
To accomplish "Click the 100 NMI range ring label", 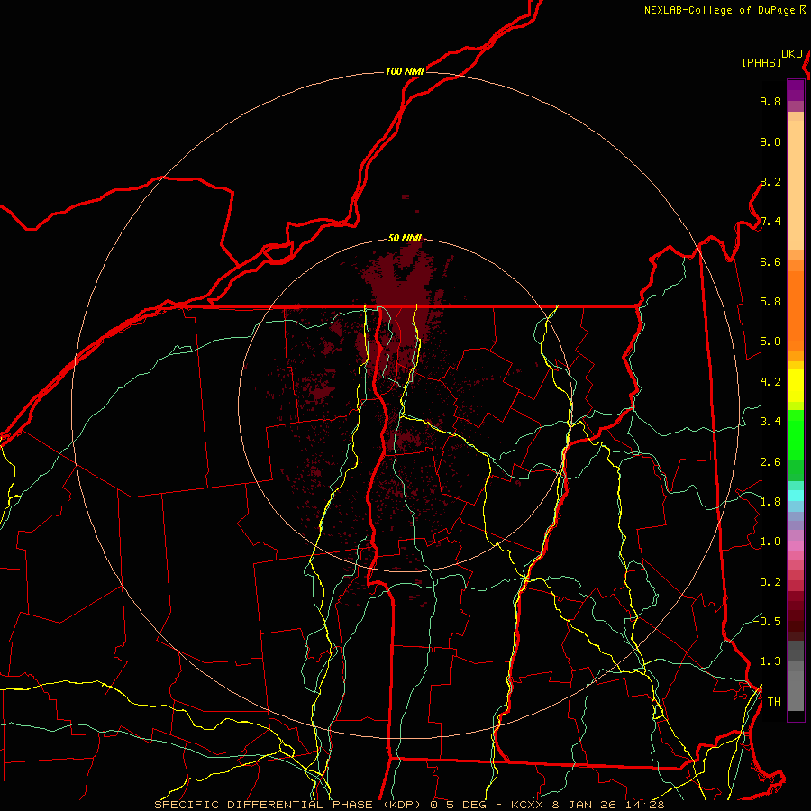I will click(405, 71).
